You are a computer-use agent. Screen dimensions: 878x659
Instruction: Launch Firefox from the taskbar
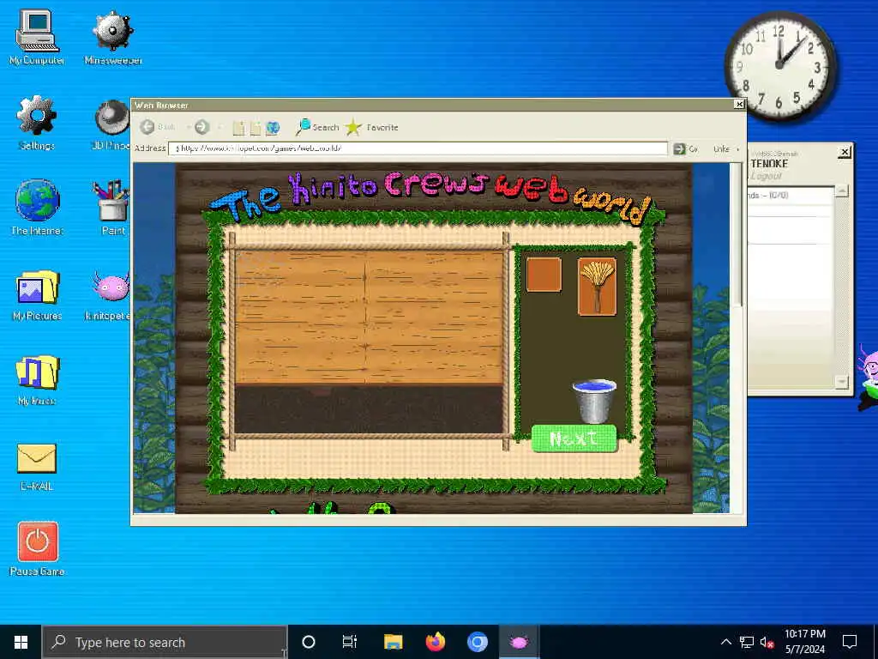pos(435,642)
